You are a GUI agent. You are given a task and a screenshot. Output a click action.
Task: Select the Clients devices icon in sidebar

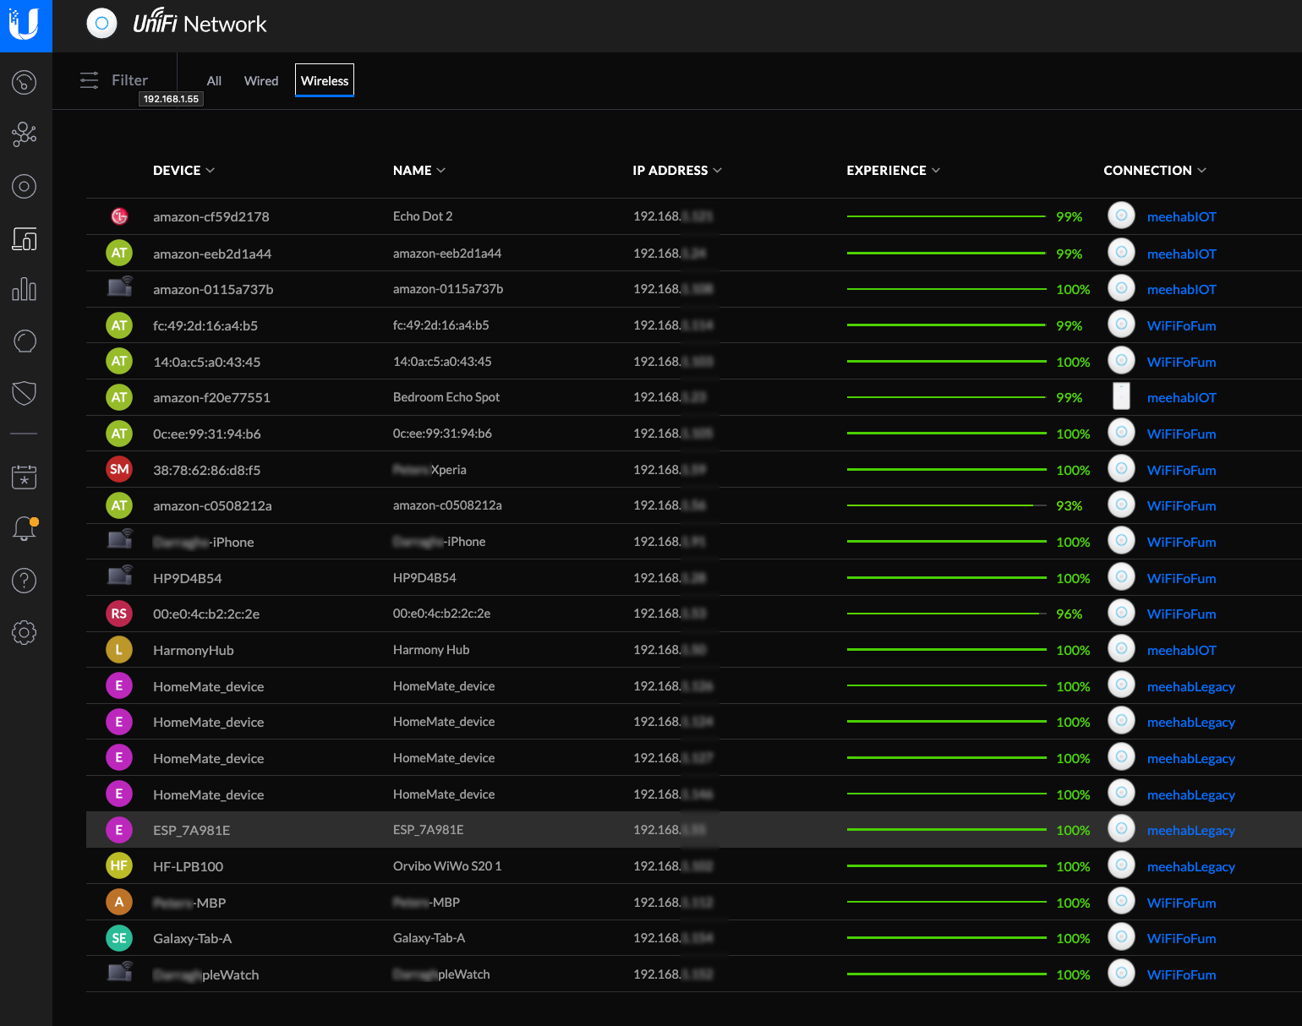[25, 239]
